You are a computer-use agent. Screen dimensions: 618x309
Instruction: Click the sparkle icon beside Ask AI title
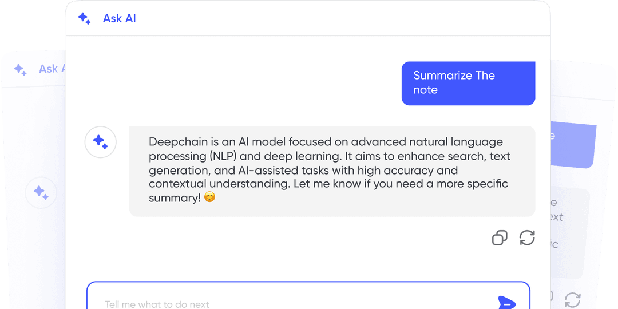click(84, 18)
